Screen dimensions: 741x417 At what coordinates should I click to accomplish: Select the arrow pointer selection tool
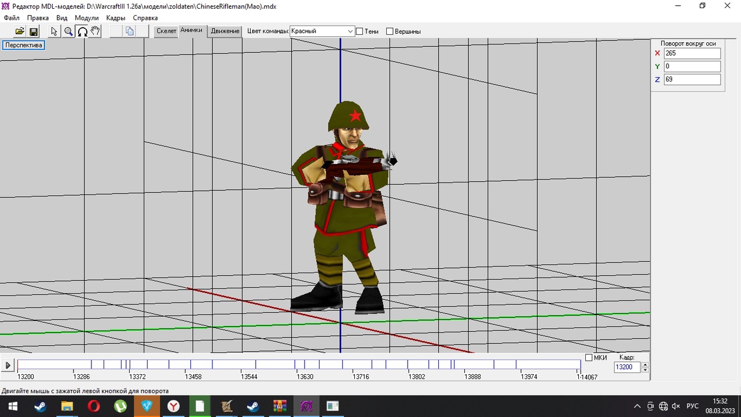coord(54,31)
